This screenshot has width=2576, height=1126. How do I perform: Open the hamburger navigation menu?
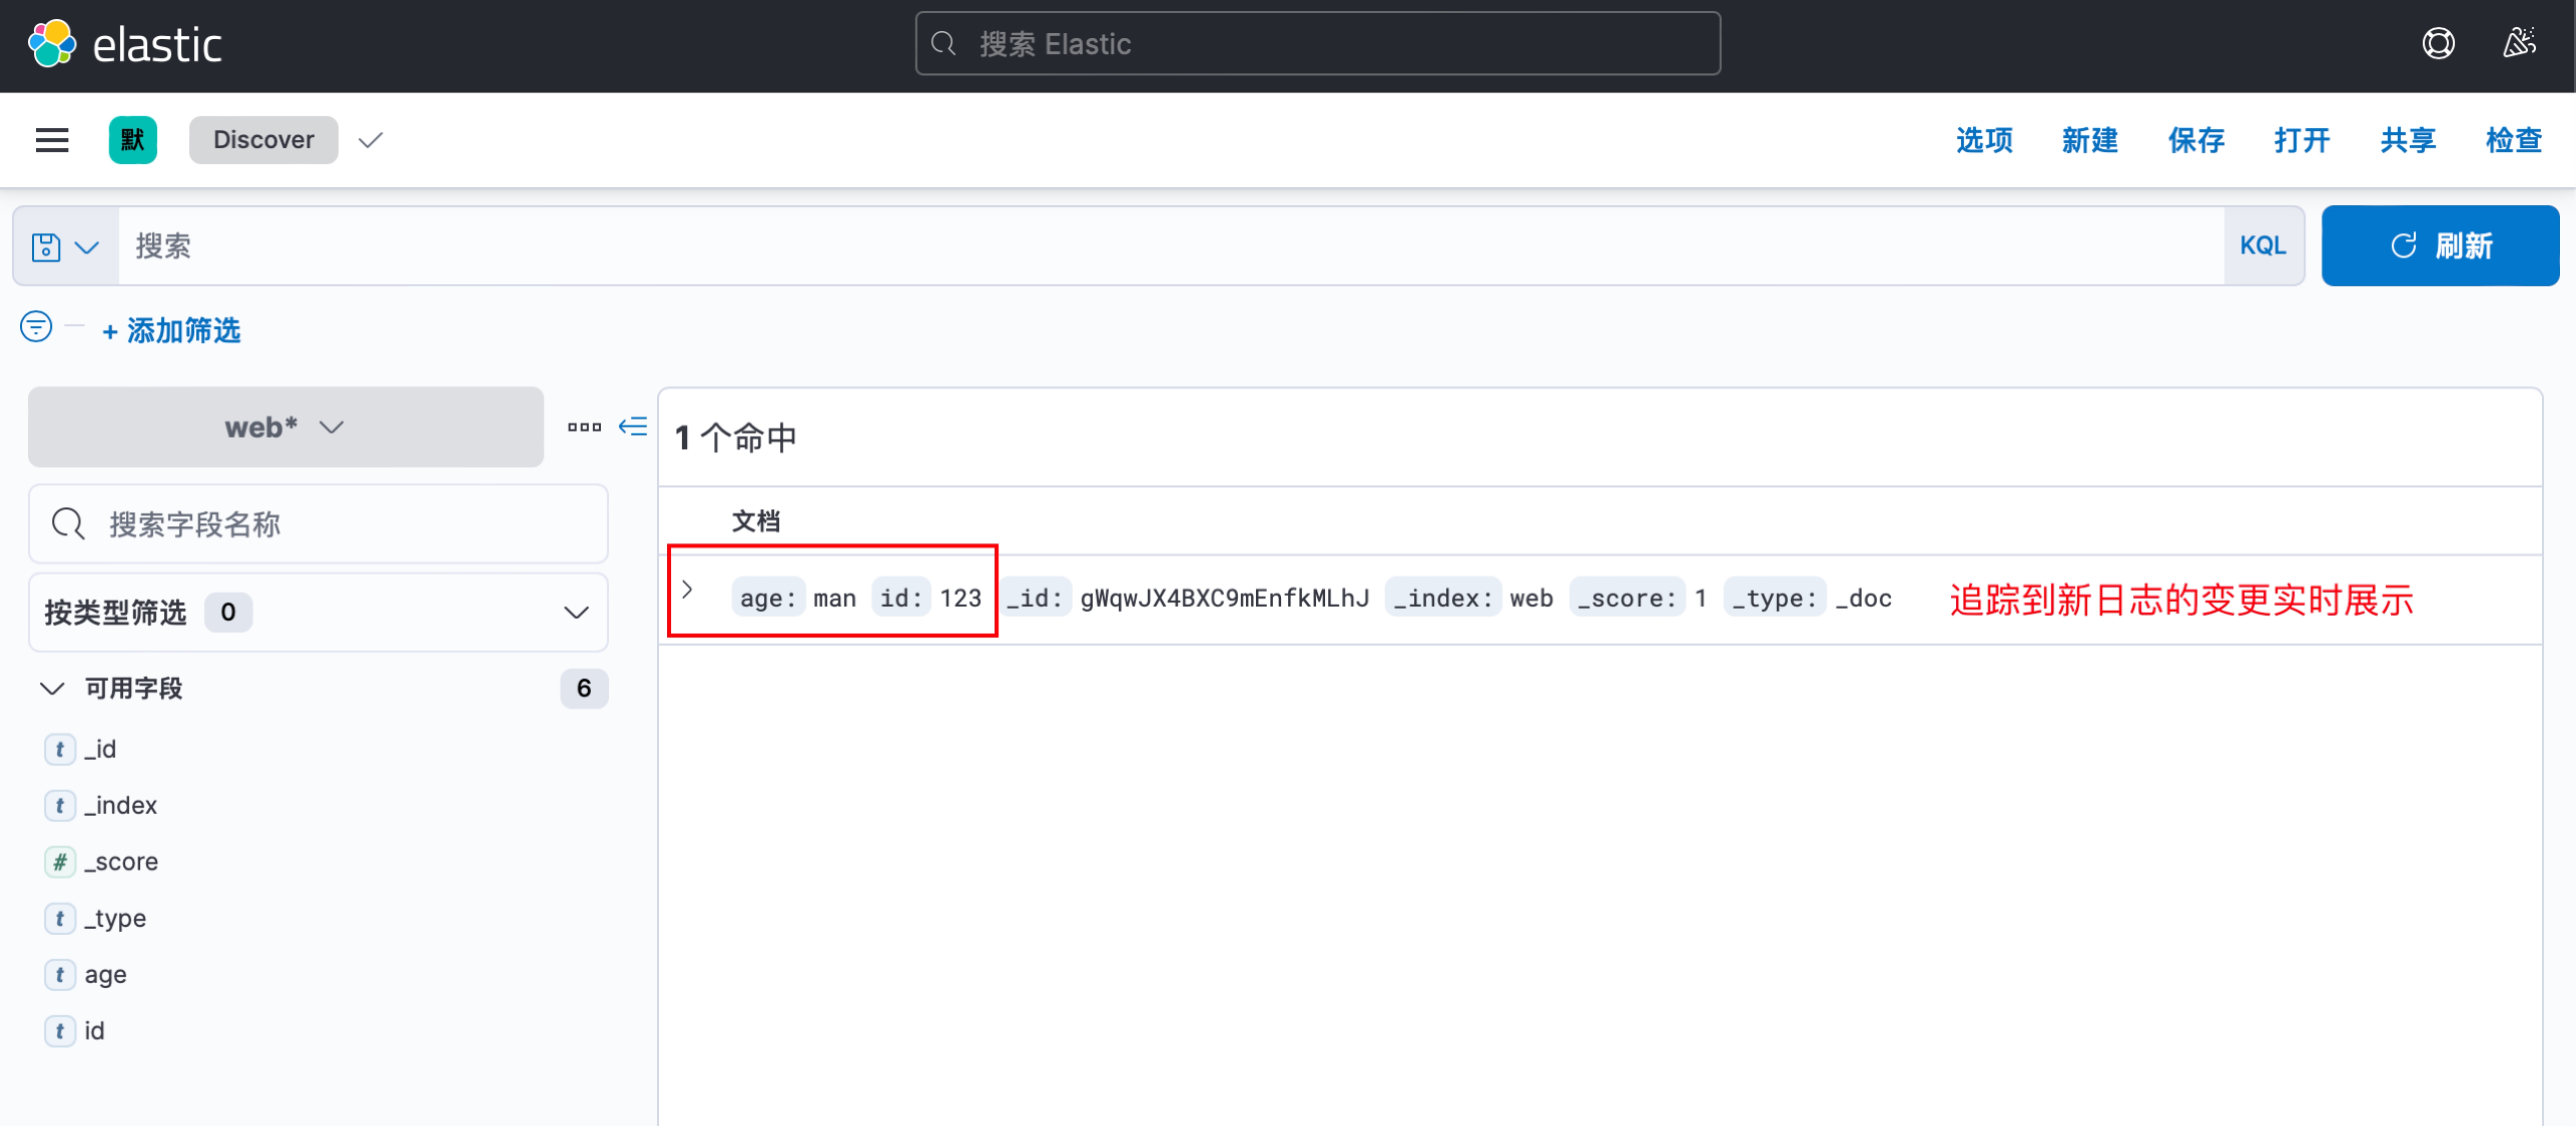click(x=52, y=140)
